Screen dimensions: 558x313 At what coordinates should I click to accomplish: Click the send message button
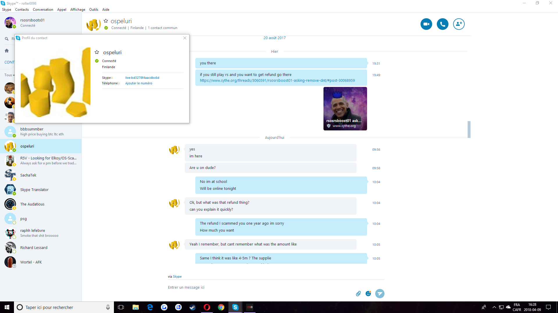[x=380, y=294]
